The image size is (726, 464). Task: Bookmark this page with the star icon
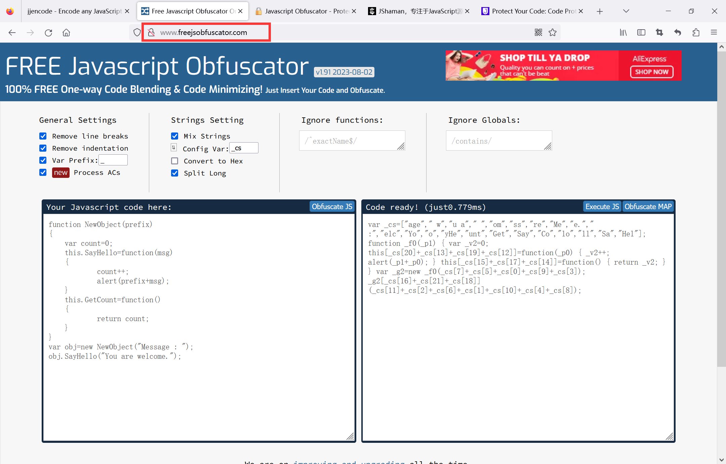(553, 32)
